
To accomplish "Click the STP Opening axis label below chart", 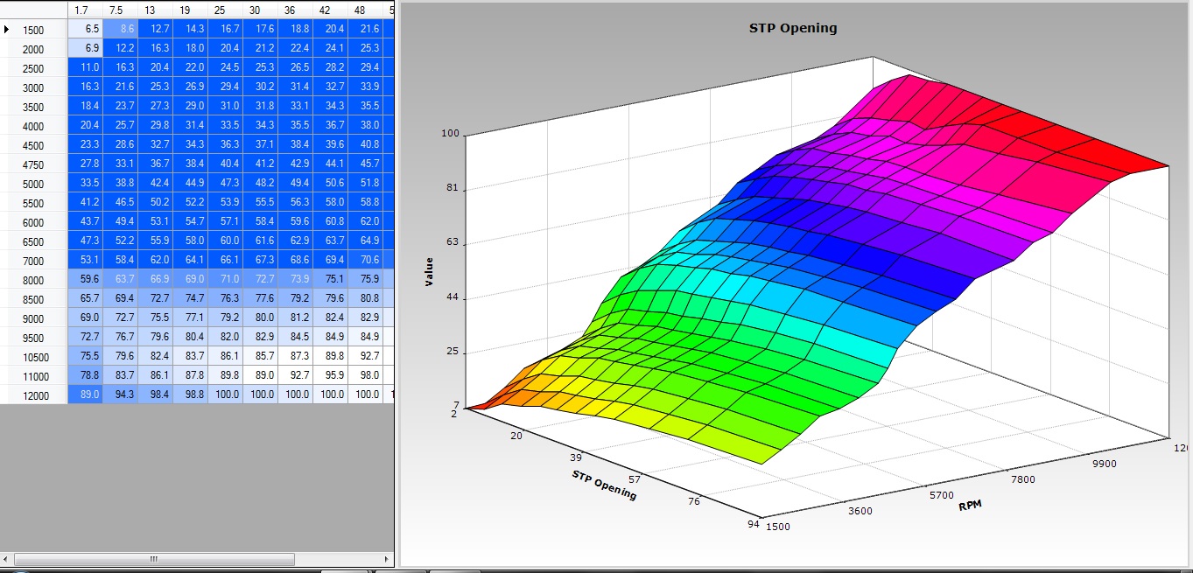I will tap(604, 486).
